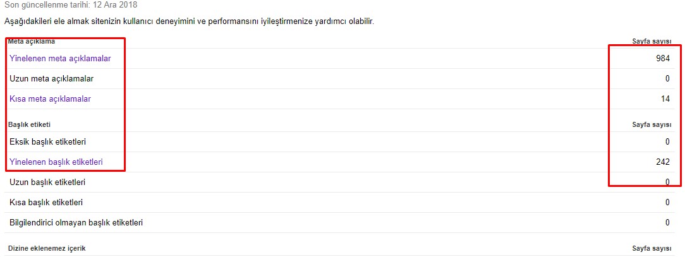The image size is (685, 257).
Task: Click the 242 page count value
Action: [662, 162]
